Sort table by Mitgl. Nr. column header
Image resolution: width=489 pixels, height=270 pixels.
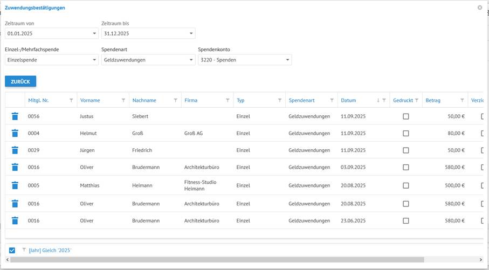39,100
